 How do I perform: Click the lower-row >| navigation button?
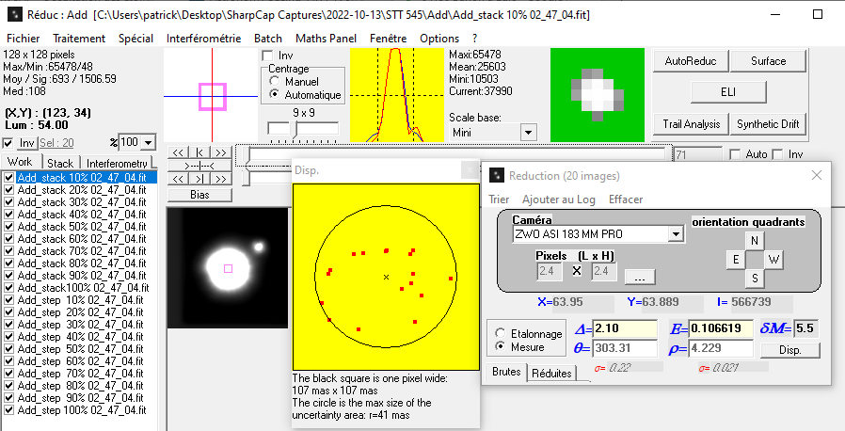pyautogui.click(x=199, y=179)
